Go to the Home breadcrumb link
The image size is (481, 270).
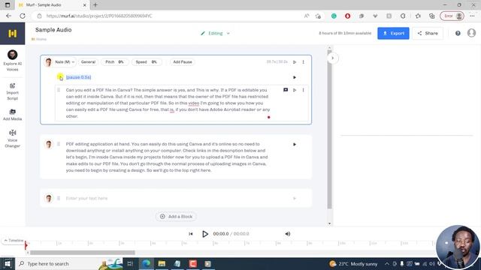coord(39,39)
